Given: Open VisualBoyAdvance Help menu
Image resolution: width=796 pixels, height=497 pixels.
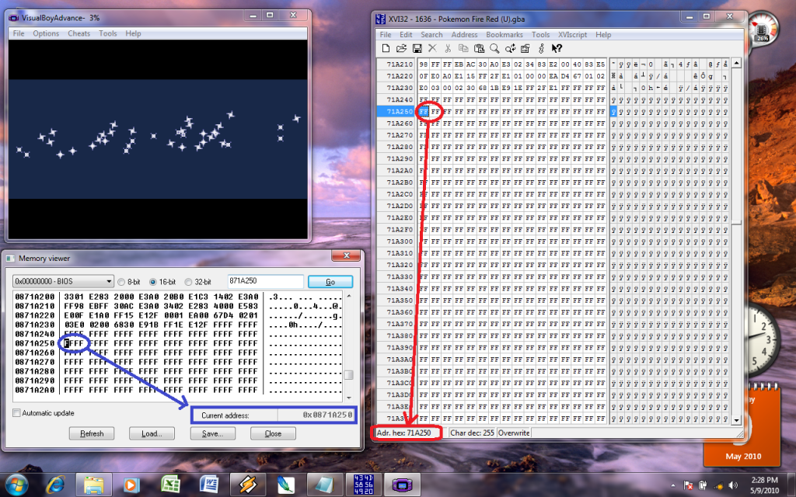Looking at the screenshot, I should coord(133,33).
